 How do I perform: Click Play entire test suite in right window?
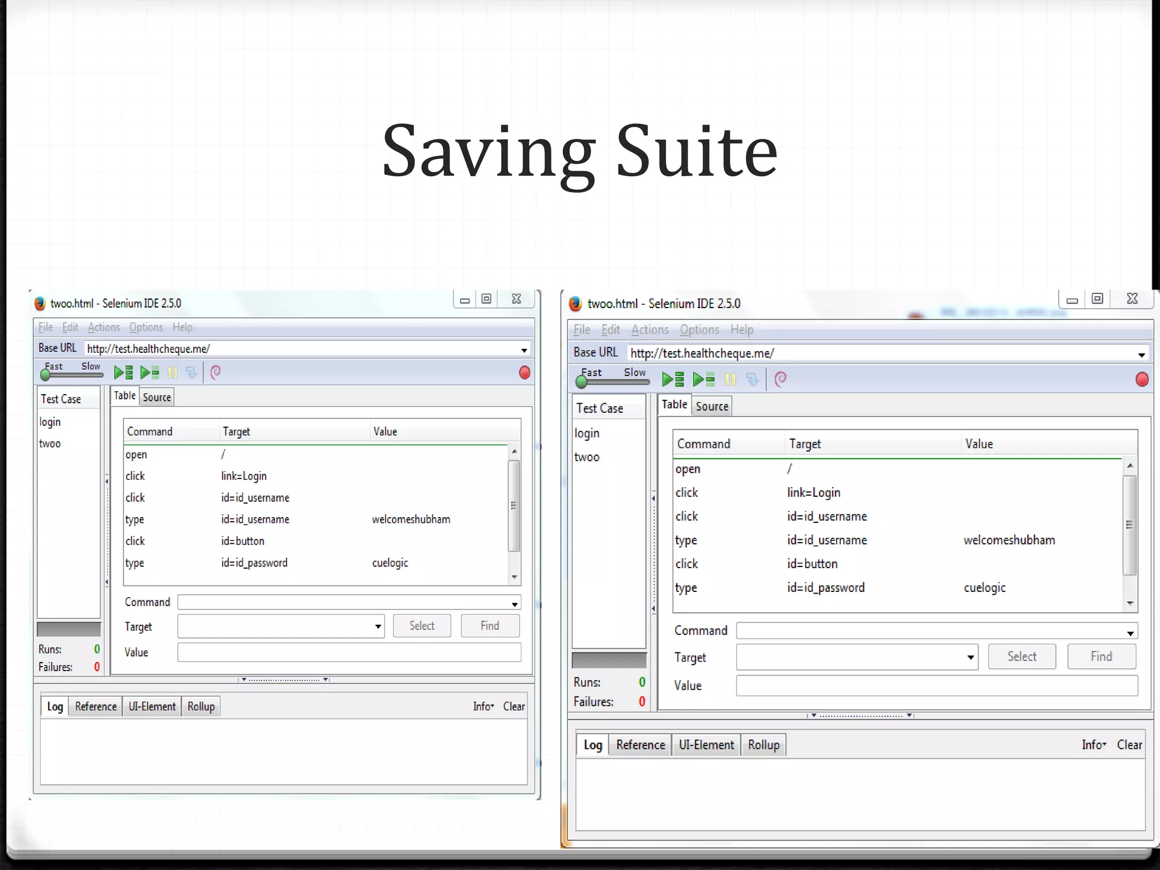[673, 379]
